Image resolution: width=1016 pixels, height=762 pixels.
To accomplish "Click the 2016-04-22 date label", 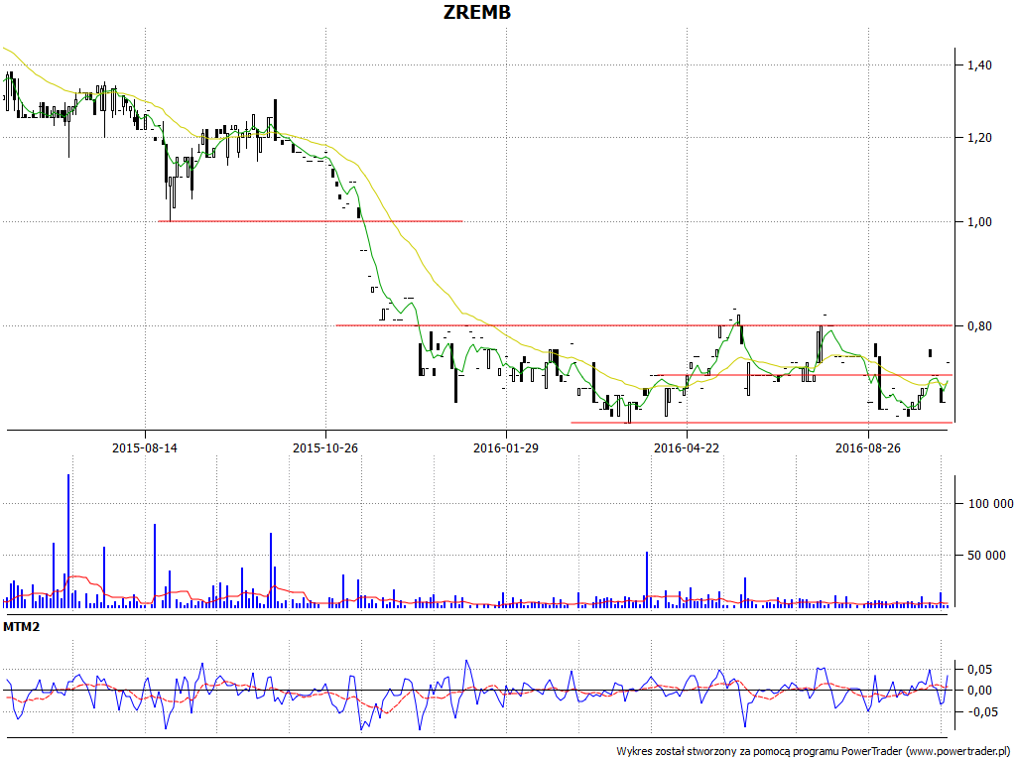I will pos(687,447).
